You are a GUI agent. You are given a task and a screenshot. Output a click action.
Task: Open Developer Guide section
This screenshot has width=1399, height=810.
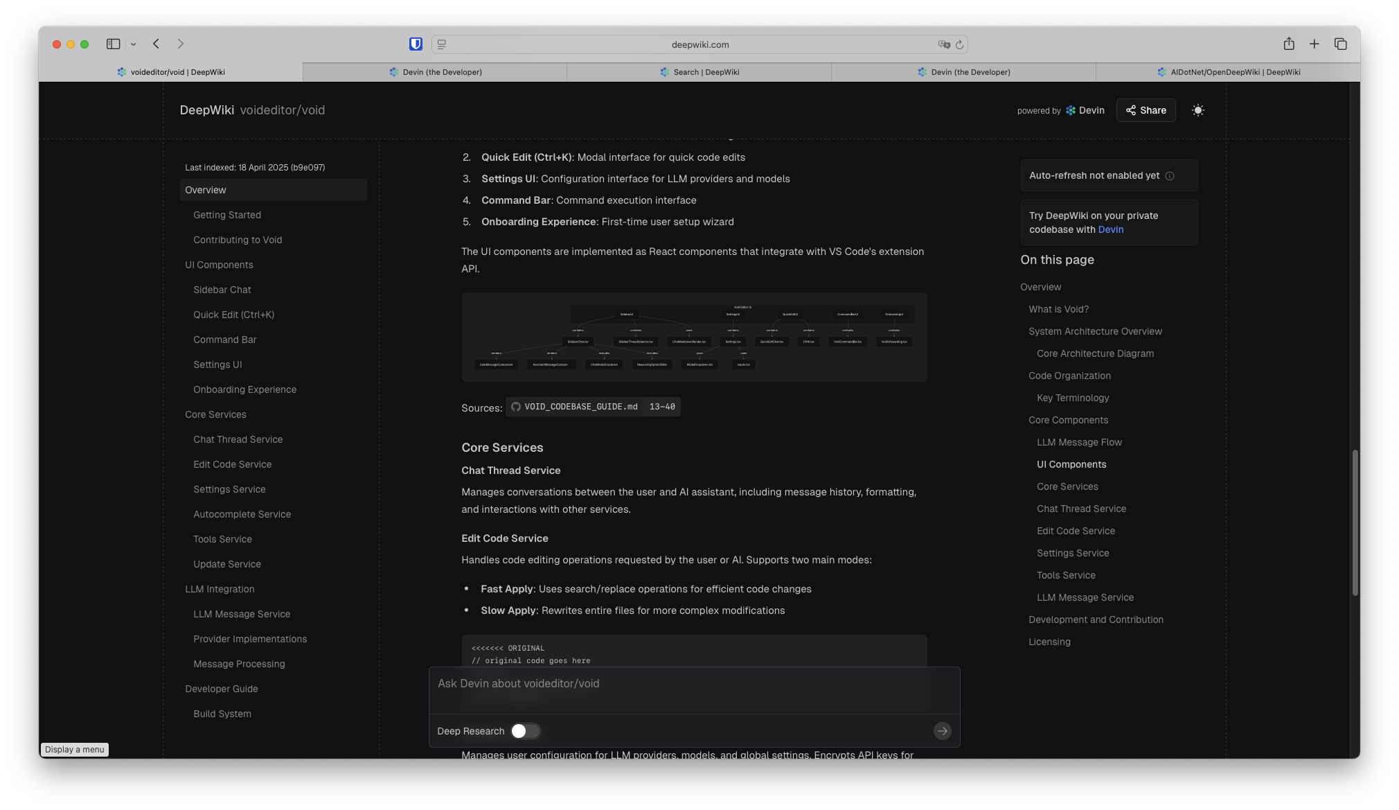click(x=221, y=689)
